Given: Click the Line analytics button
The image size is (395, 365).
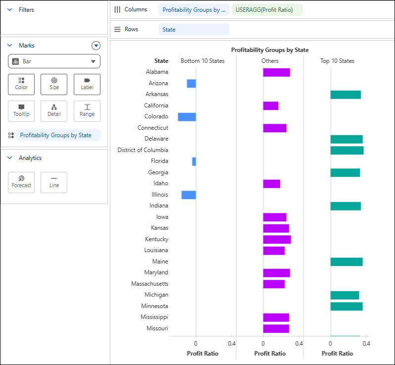Looking at the screenshot, I should pos(54,182).
